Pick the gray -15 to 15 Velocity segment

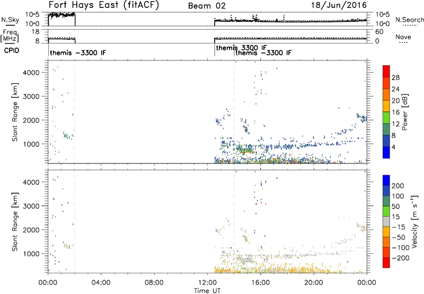pyautogui.click(x=386, y=221)
